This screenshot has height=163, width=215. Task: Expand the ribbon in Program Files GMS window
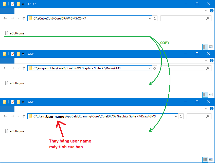206,60
